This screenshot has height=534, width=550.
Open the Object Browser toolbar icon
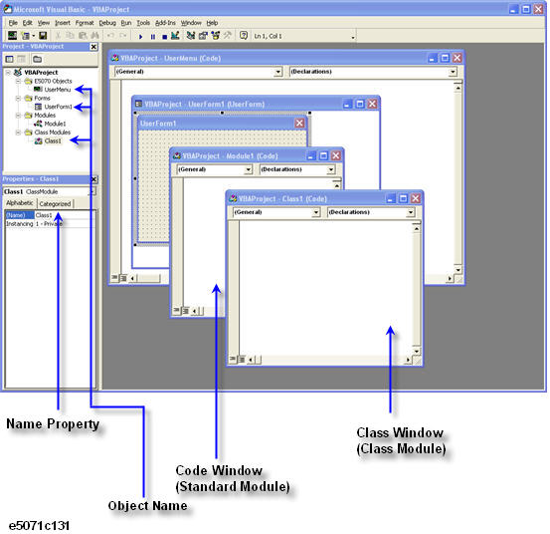pyautogui.click(x=216, y=36)
